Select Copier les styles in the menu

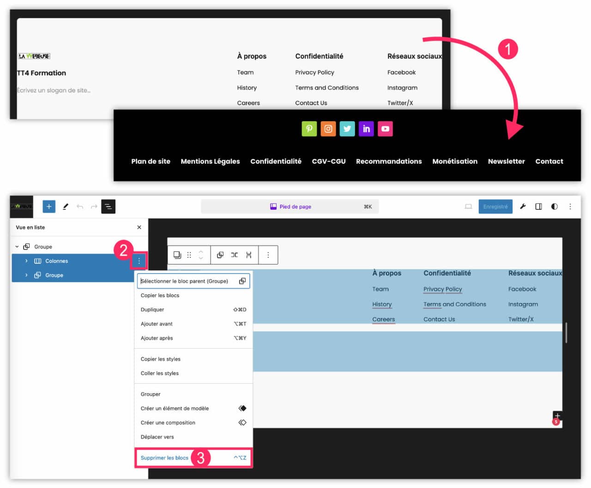(160, 359)
